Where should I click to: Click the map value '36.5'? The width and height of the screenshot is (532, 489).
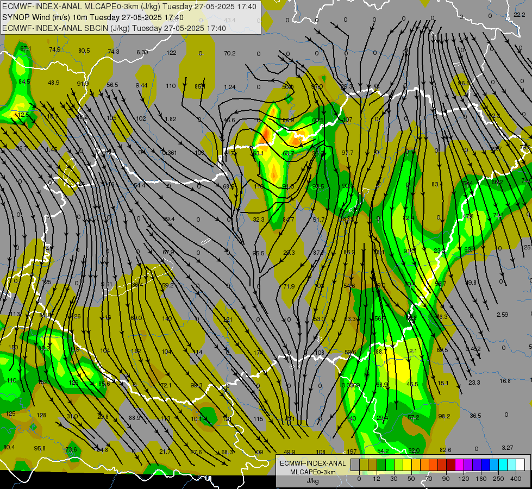(x=475, y=416)
